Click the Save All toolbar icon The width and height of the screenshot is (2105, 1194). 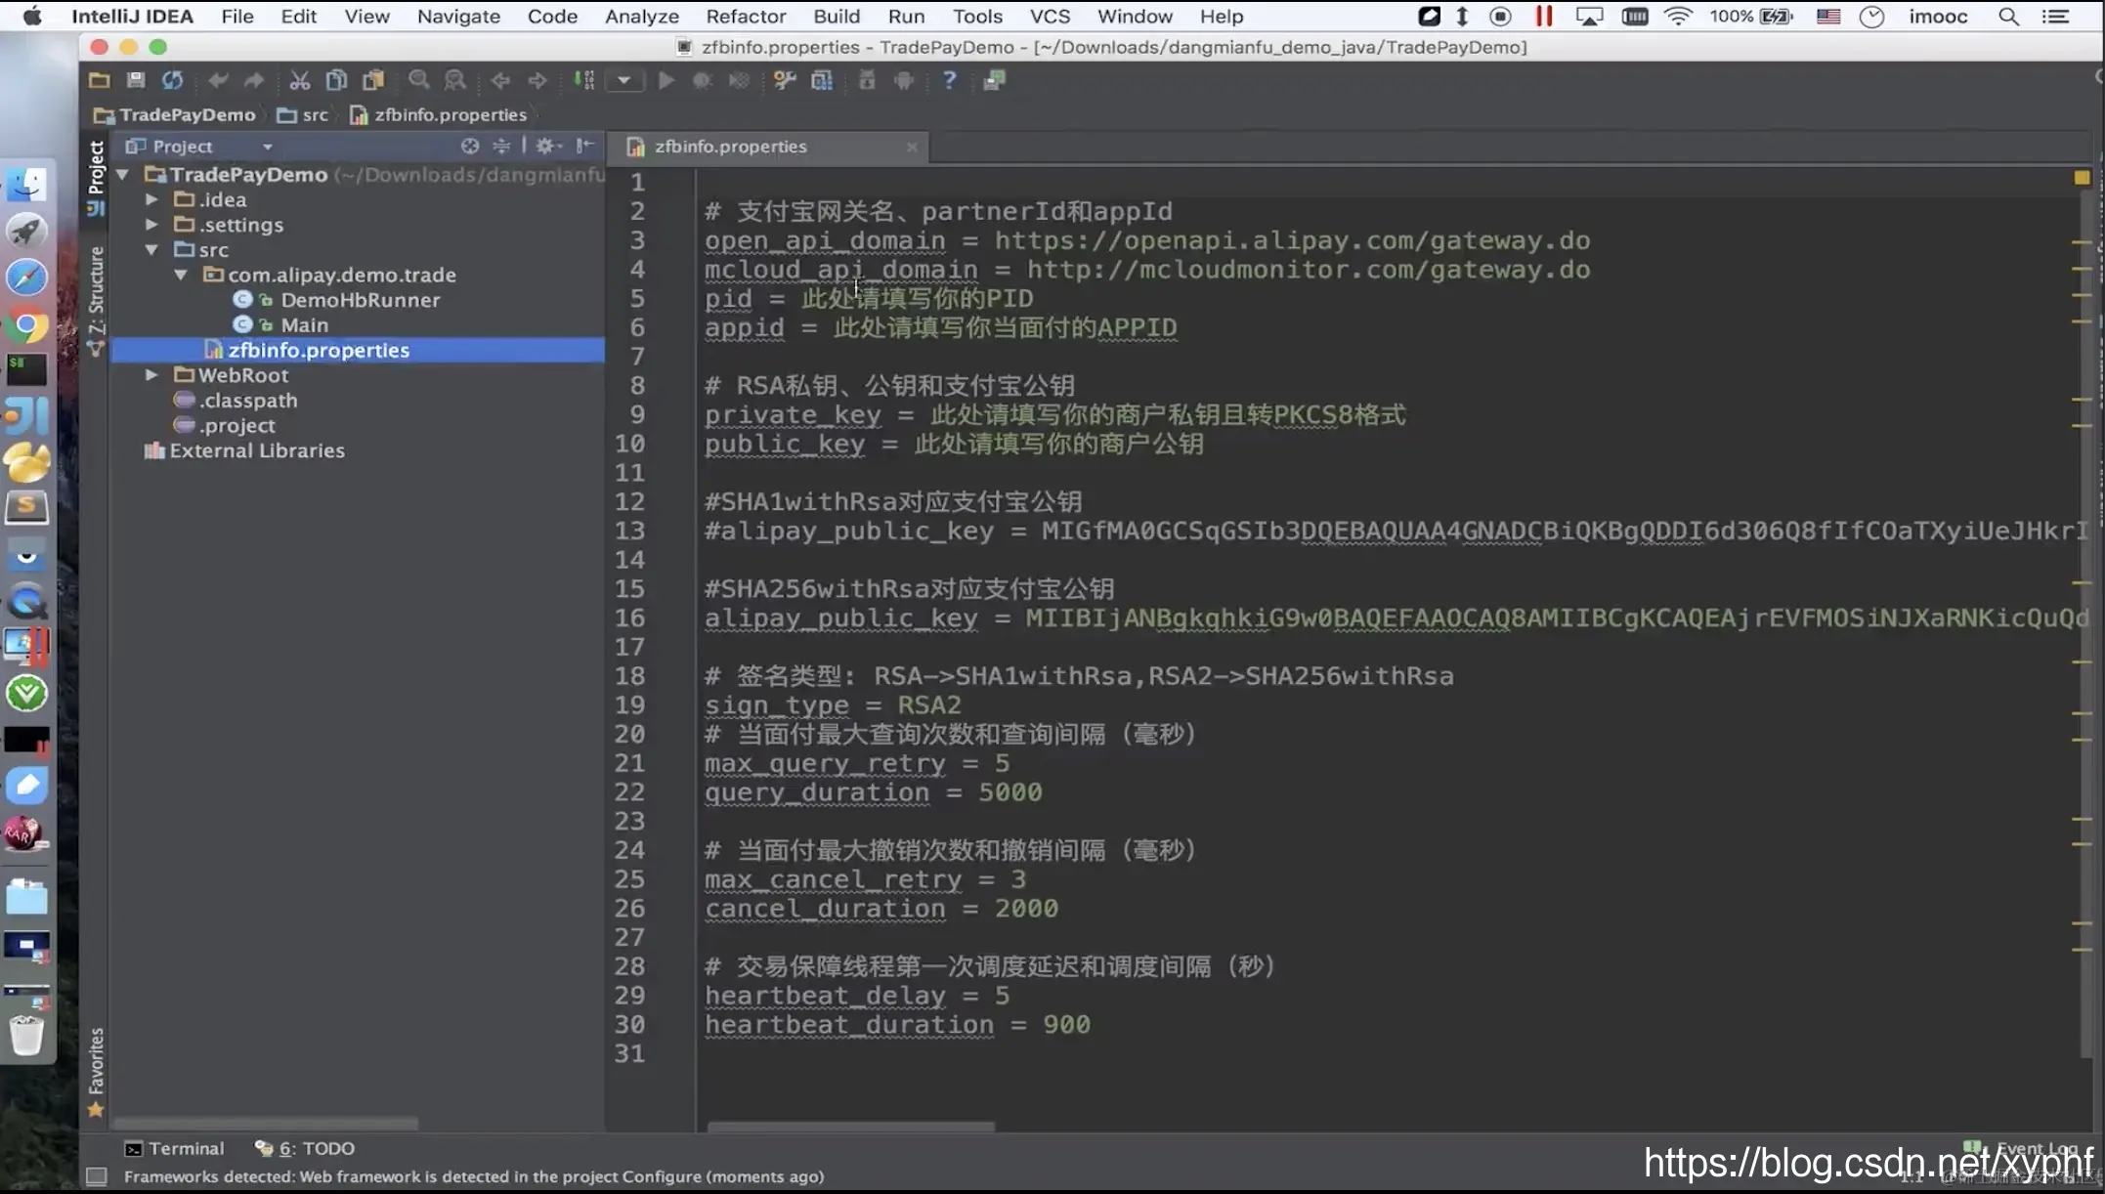point(136,80)
